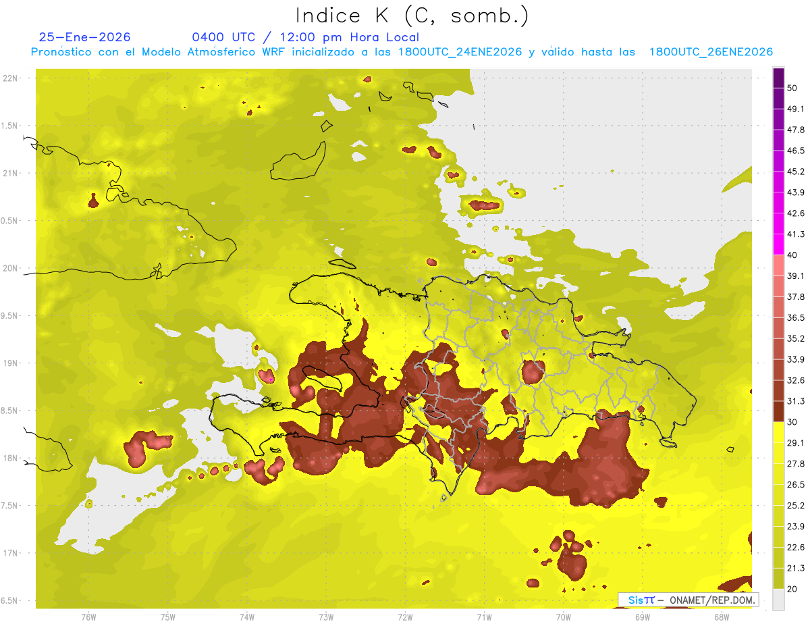Image resolution: width=810 pixels, height=626 pixels.
Task: Click the color scale label "49.1"
Action: point(796,109)
